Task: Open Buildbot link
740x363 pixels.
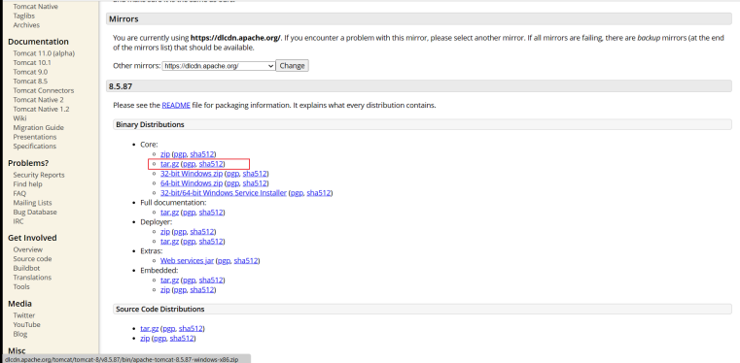Action: click(26, 268)
